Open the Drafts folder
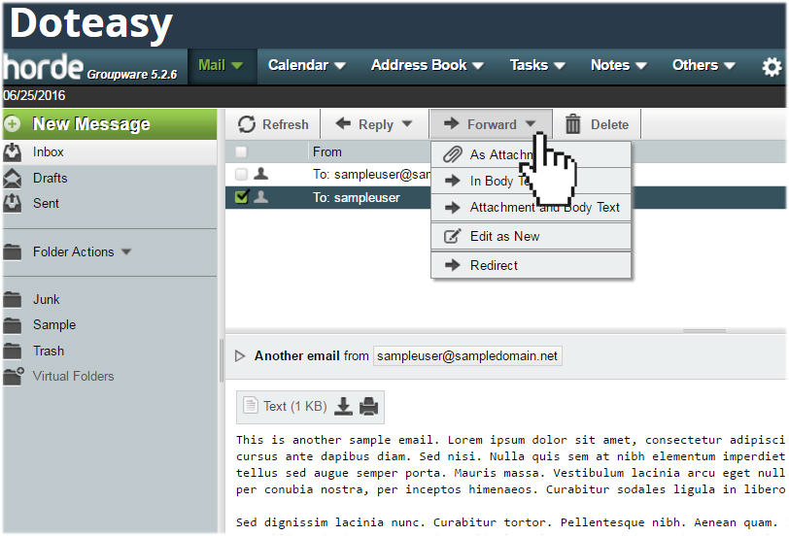The width and height of the screenshot is (789, 536). coord(110,178)
